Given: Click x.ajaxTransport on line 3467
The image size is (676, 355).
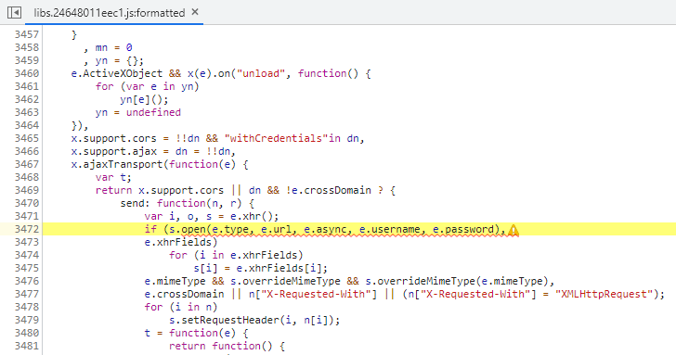Looking at the screenshot, I should [x=117, y=164].
